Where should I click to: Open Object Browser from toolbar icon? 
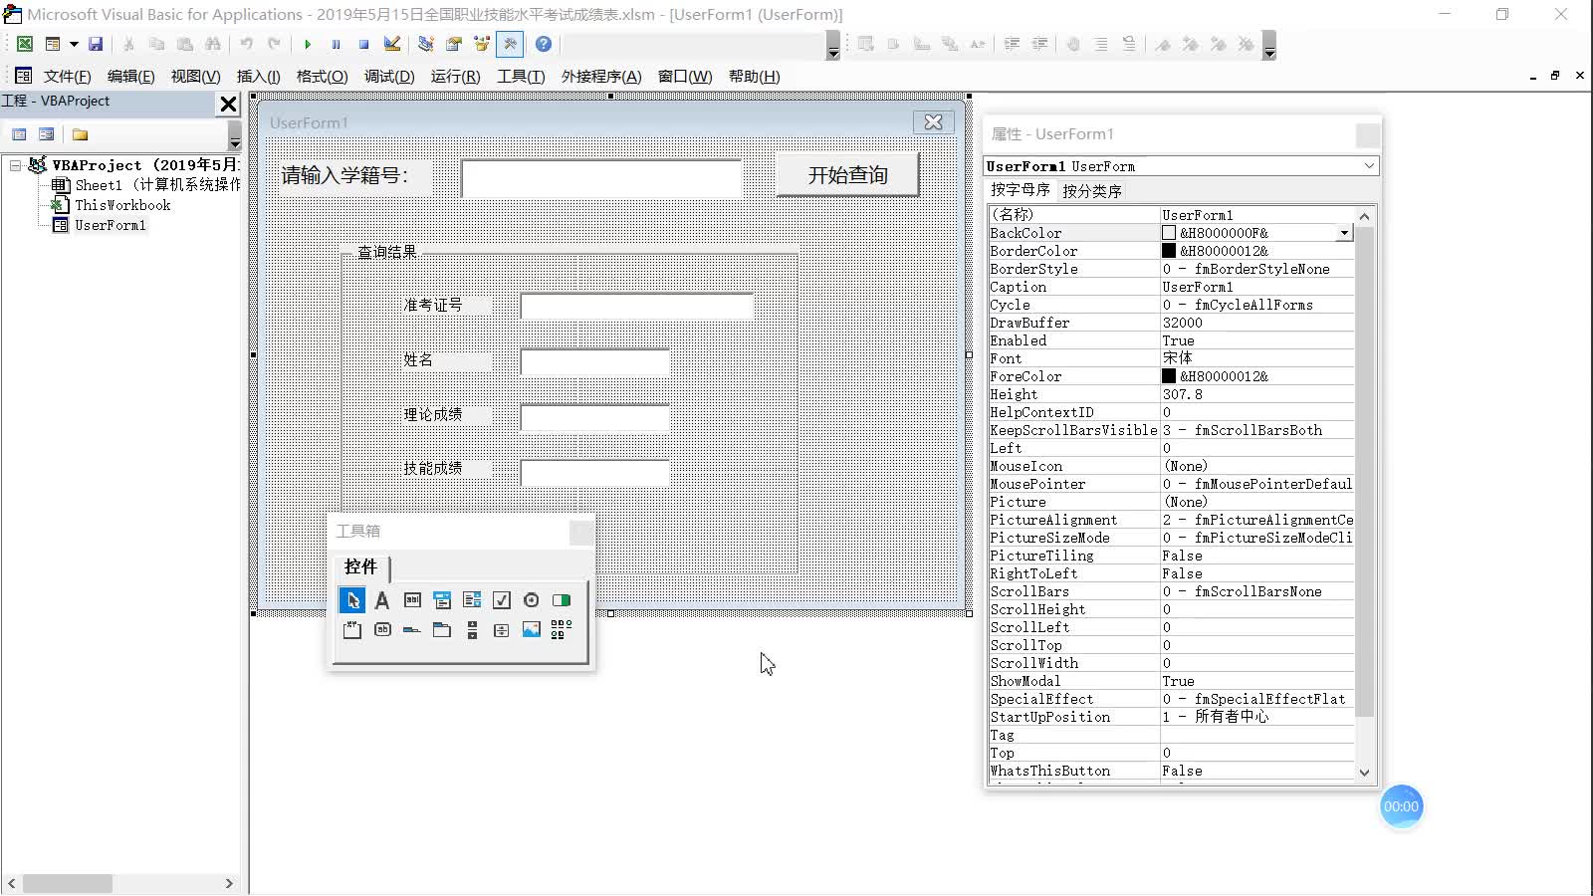(482, 44)
